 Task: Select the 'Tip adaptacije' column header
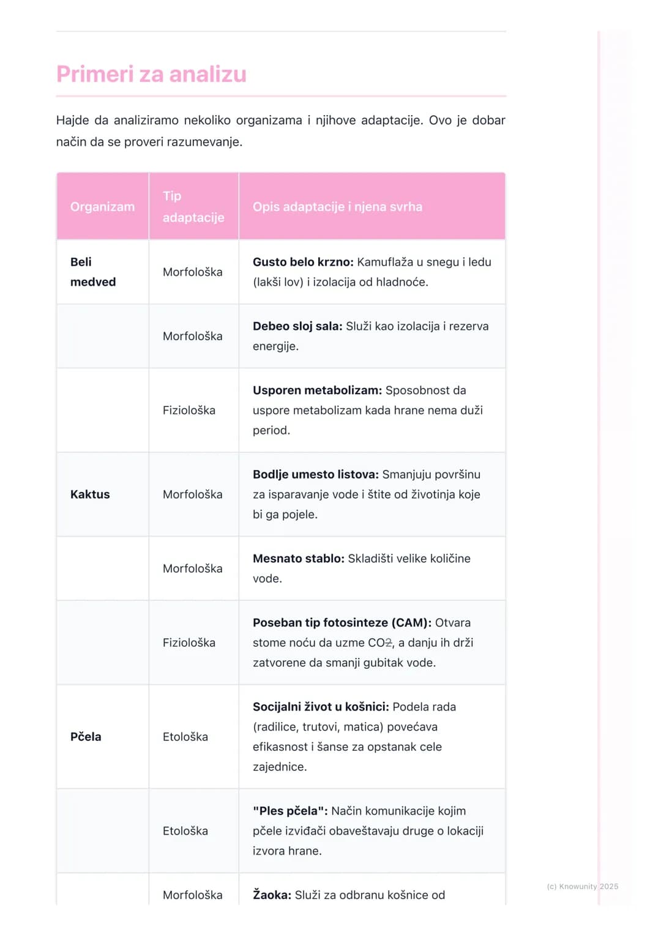193,207
